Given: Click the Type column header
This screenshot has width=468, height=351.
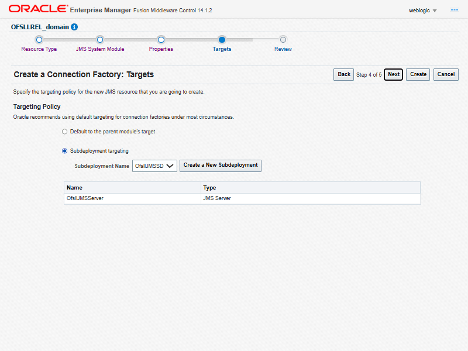Looking at the screenshot, I should point(311,188).
